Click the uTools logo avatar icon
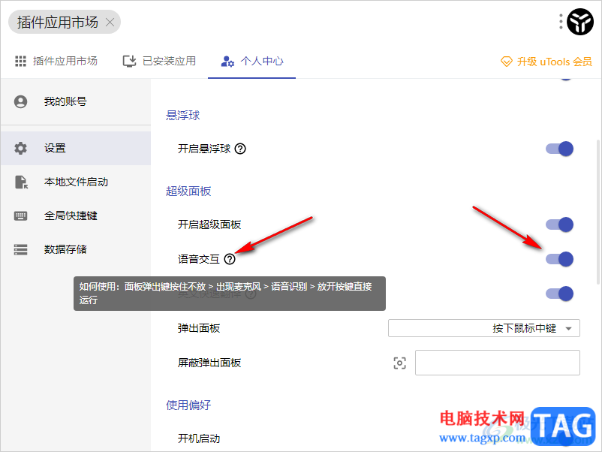This screenshot has width=602, height=452. [x=580, y=22]
